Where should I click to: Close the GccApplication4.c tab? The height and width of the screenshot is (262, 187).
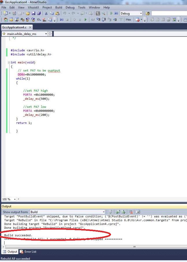click(30, 27)
